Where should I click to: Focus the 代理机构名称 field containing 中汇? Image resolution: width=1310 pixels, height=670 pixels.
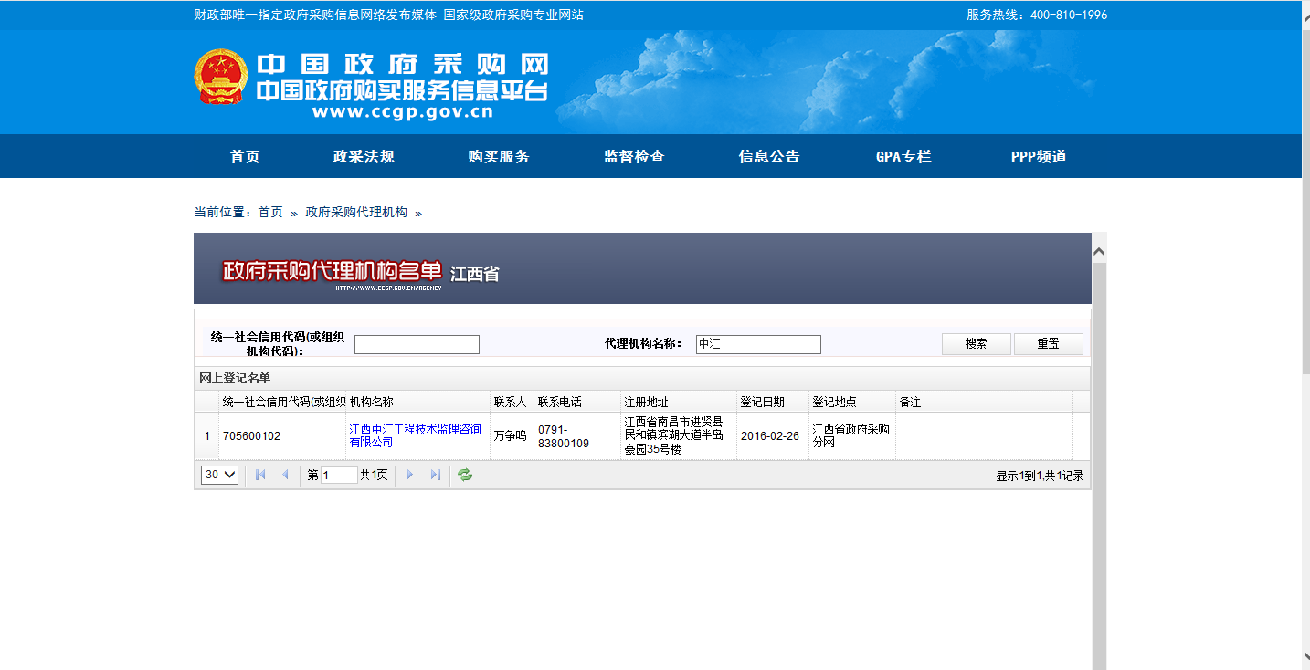click(758, 344)
